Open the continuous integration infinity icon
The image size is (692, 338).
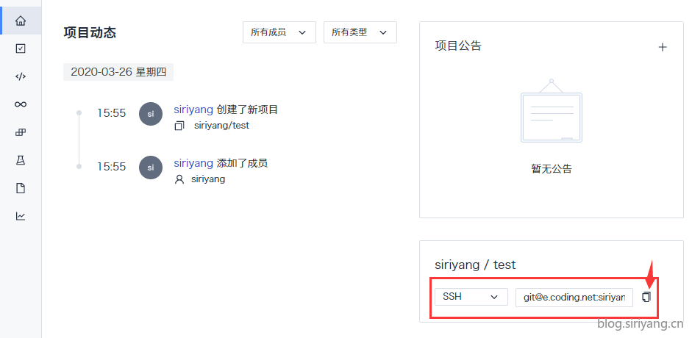(21, 104)
